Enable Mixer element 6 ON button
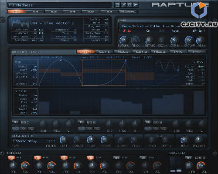The width and height of the screenshot is (218, 174). [x=143, y=158]
